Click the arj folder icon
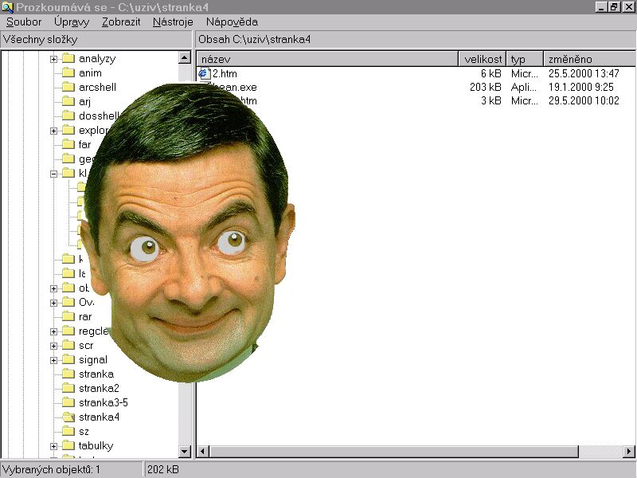The image size is (637, 478). [x=68, y=102]
